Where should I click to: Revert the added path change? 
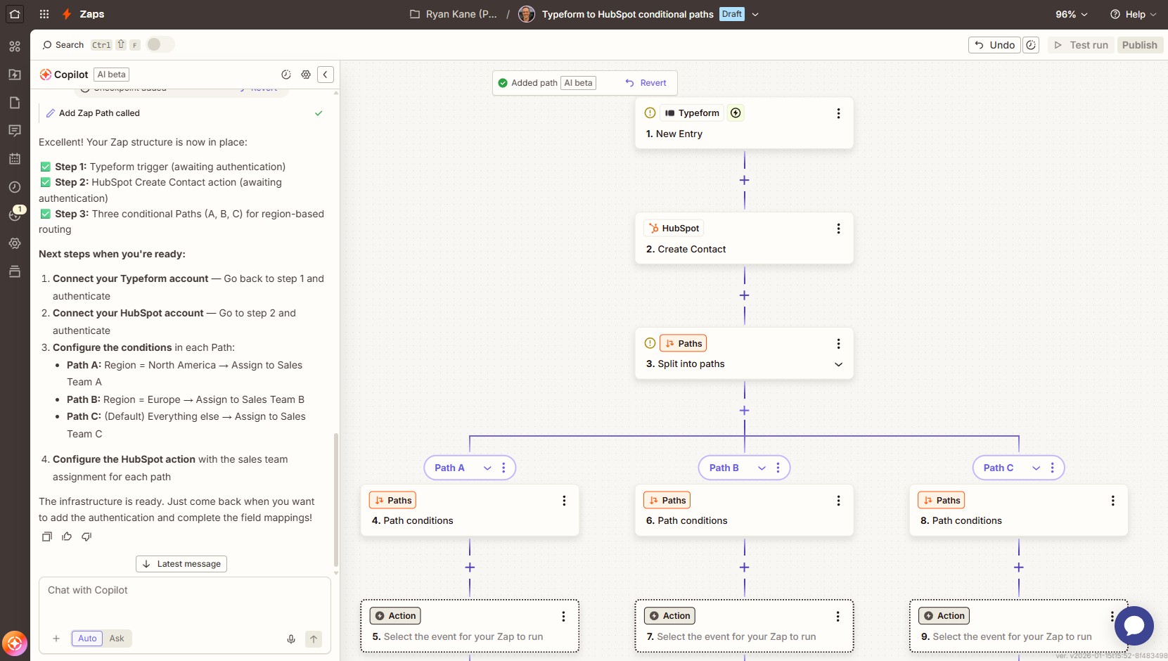tap(646, 82)
